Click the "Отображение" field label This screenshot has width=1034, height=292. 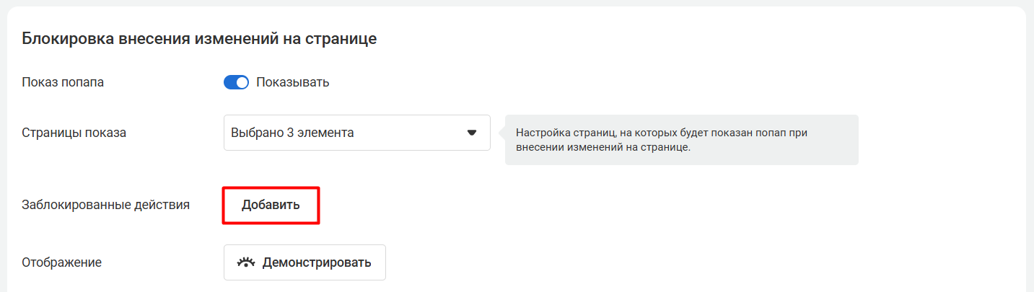61,262
